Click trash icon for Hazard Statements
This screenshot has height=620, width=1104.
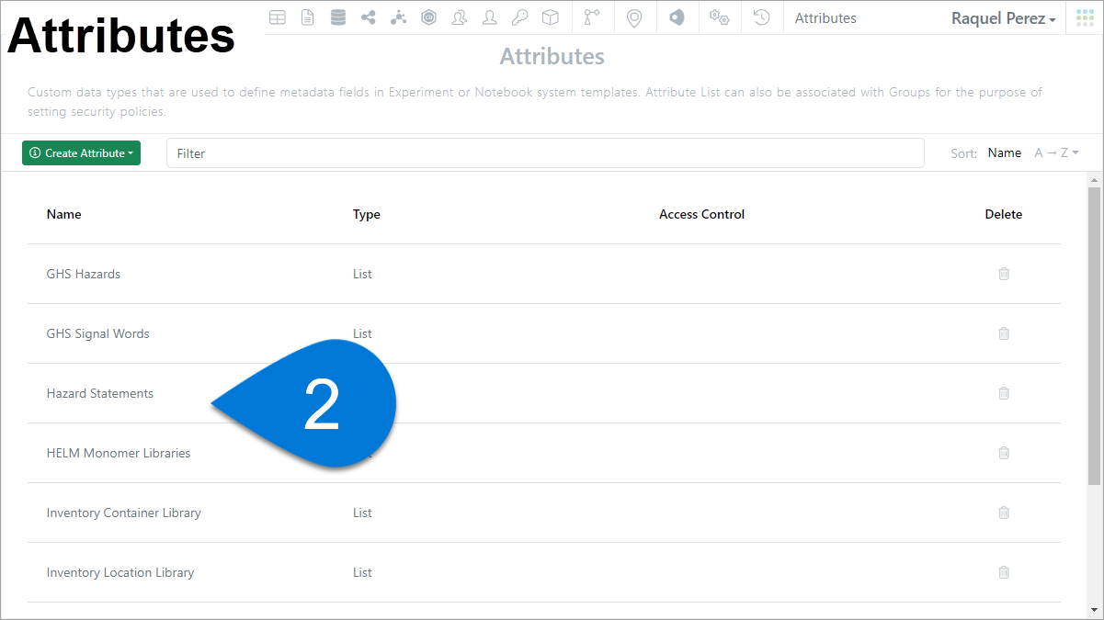tap(1004, 393)
